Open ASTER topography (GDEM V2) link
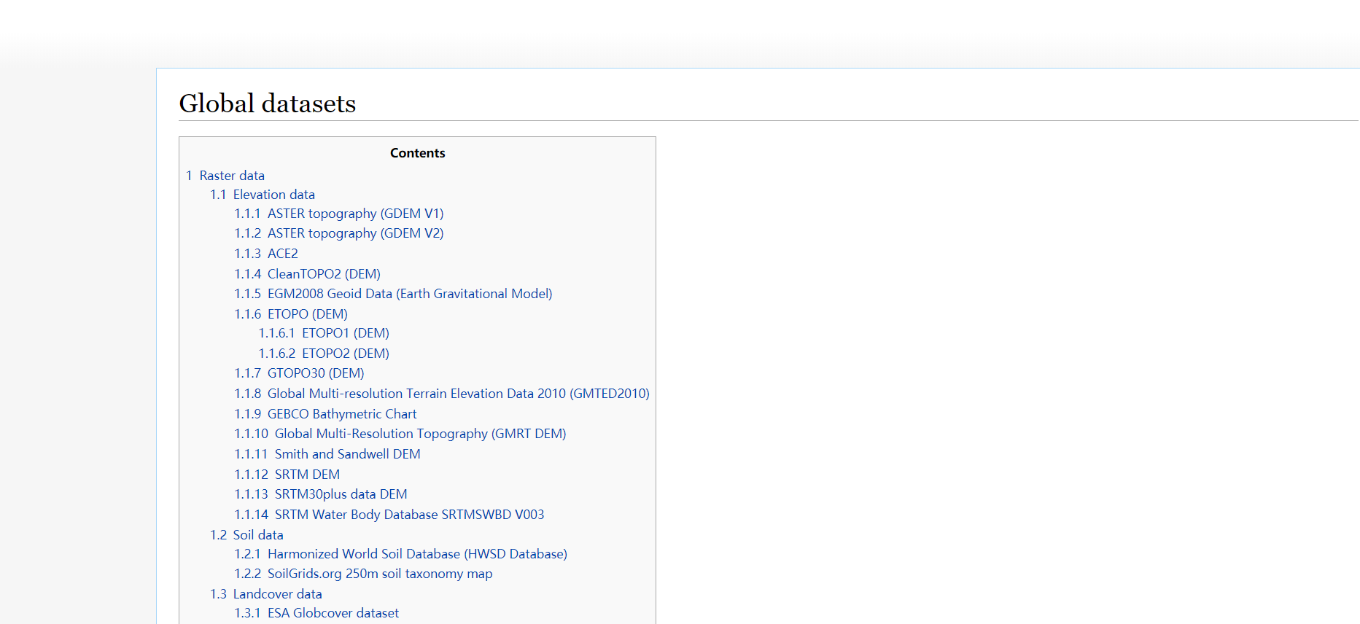The height and width of the screenshot is (624, 1360). point(355,233)
